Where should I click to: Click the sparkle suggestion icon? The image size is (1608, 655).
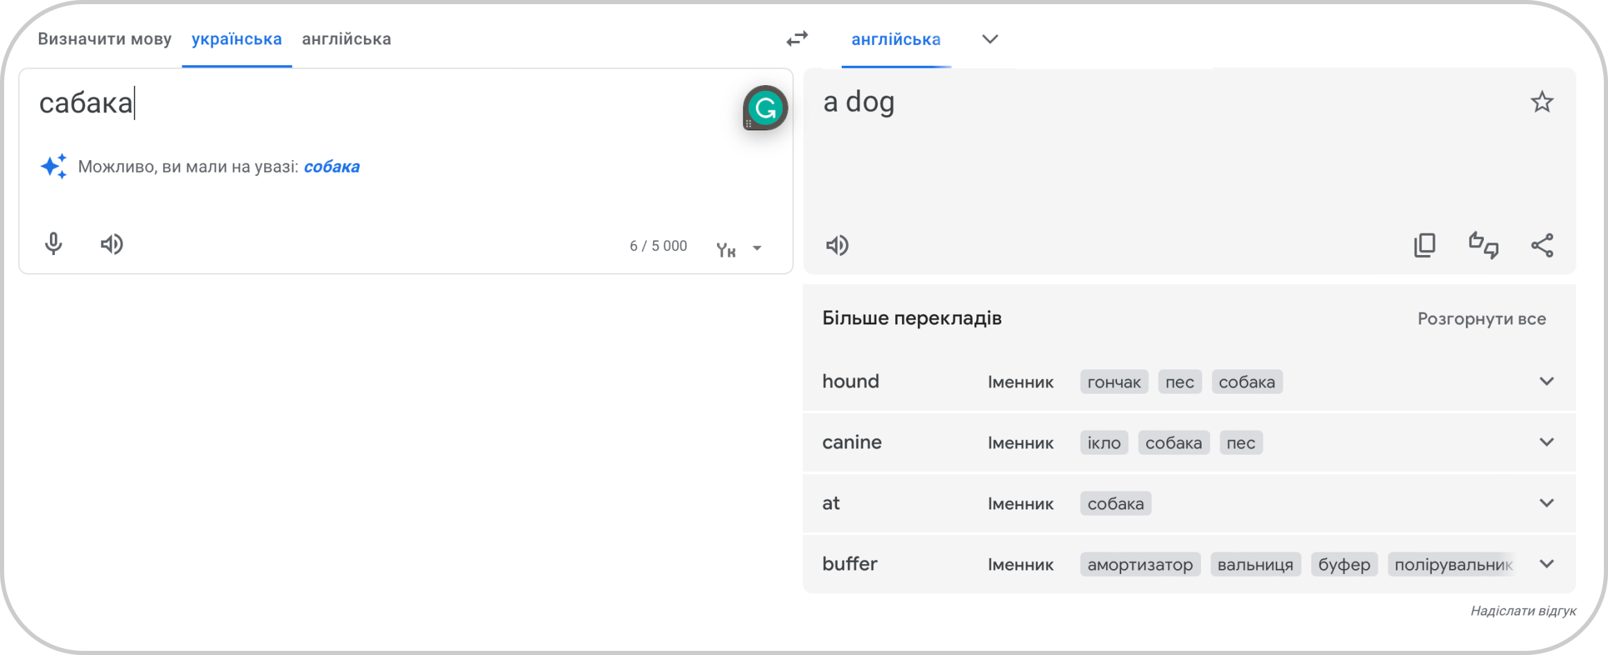pyautogui.click(x=53, y=166)
